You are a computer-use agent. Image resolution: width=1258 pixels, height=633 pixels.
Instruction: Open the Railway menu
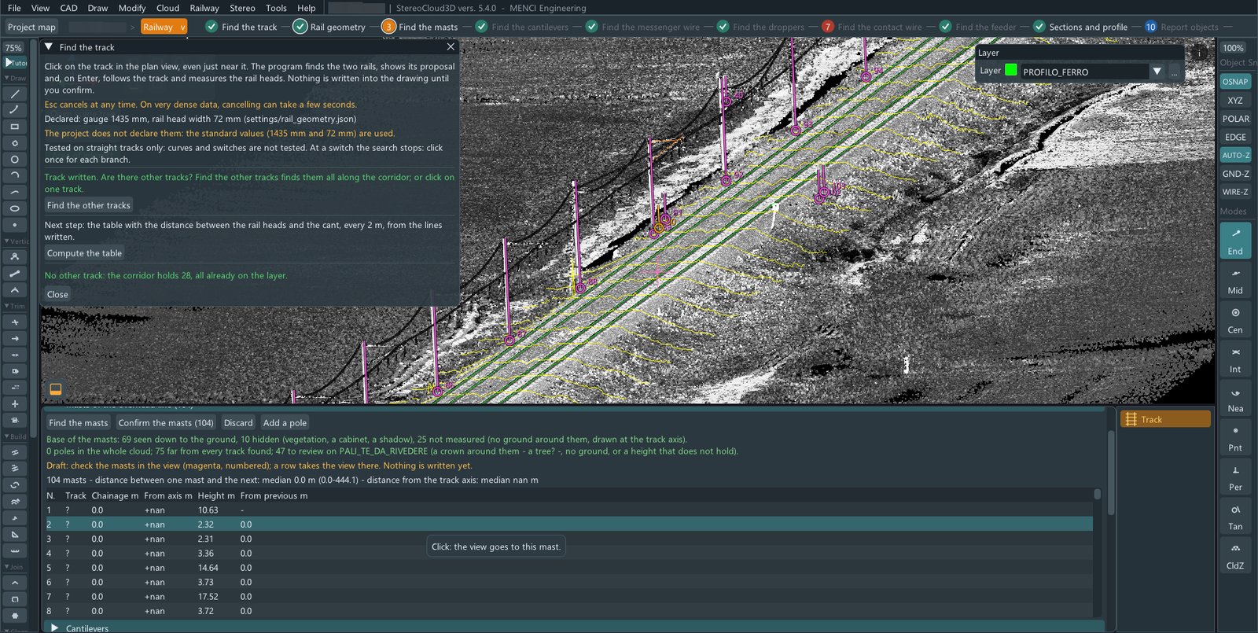click(x=204, y=8)
